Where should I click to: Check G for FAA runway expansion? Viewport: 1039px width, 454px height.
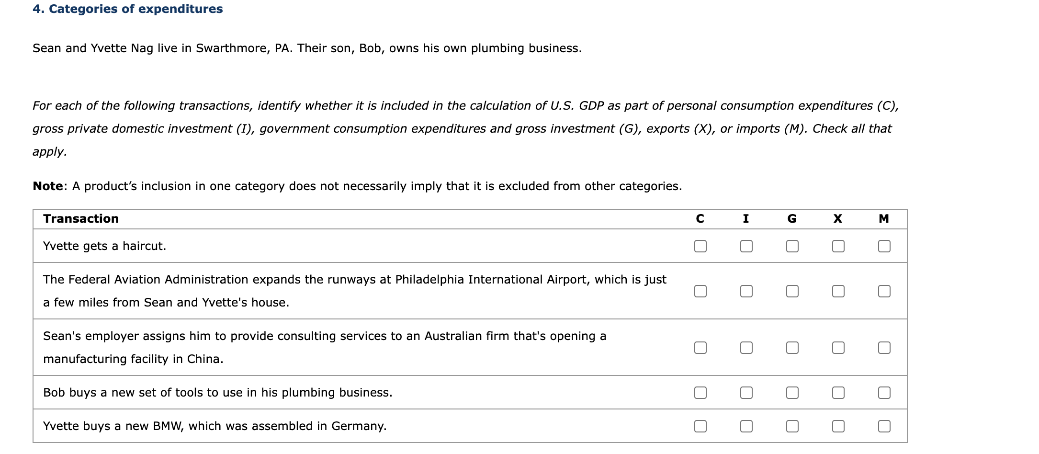pos(792,291)
